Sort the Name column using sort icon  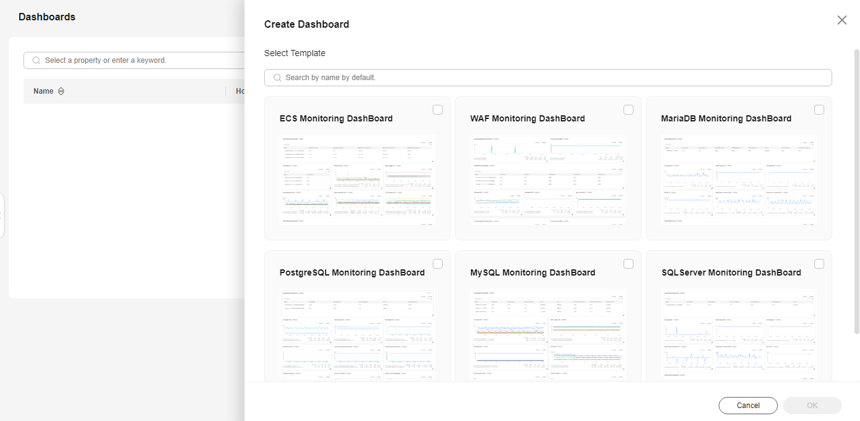tap(61, 91)
